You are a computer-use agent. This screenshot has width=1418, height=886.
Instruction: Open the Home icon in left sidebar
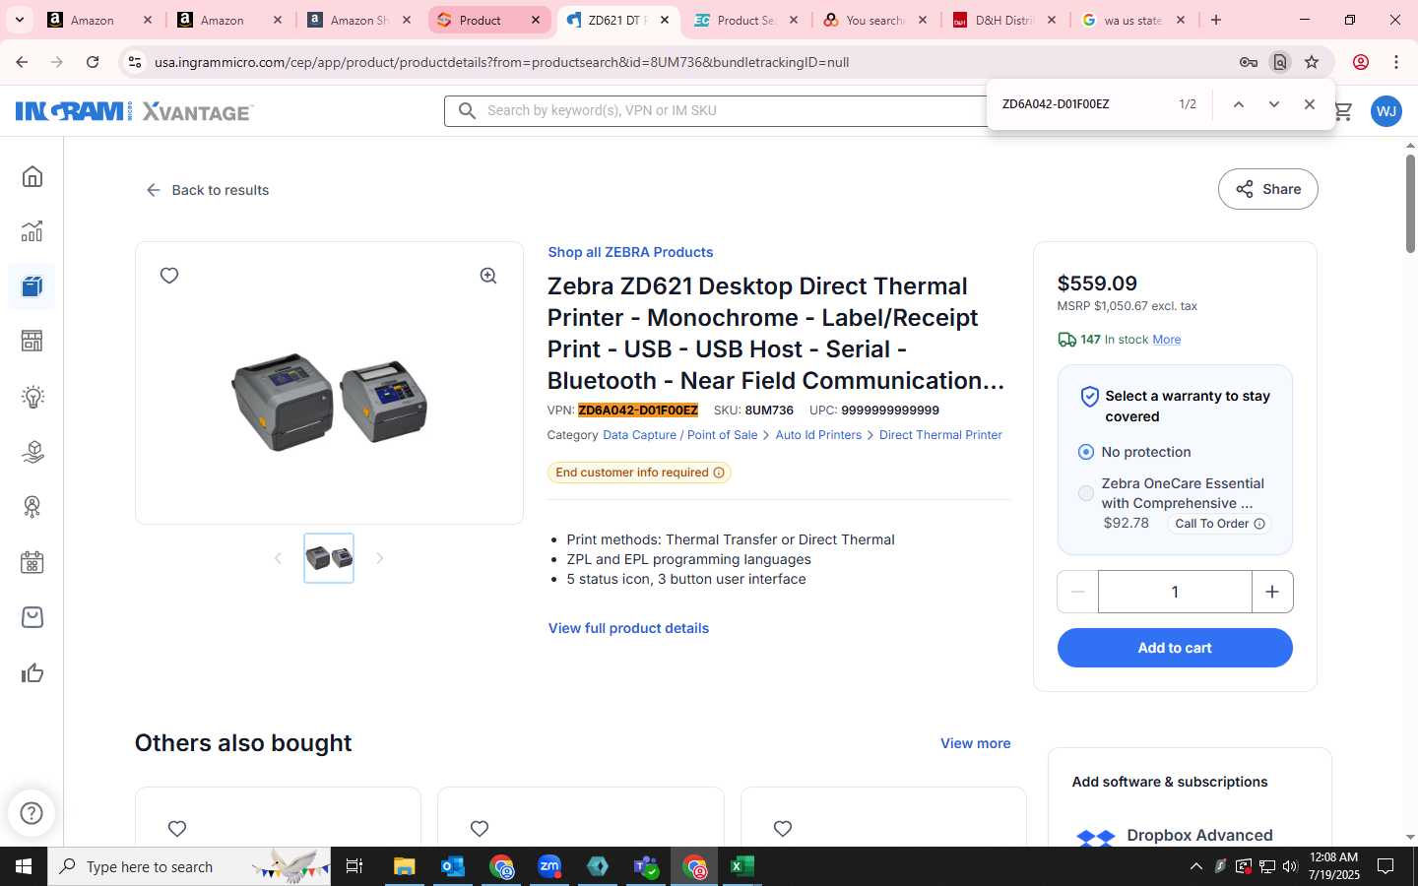[32, 177]
